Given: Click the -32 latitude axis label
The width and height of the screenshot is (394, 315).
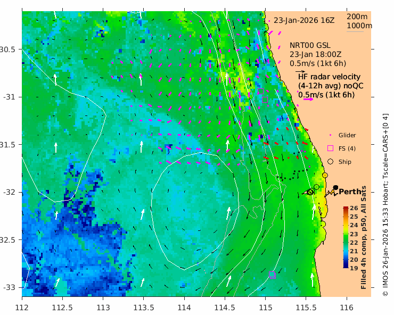Looking at the screenshot, I should (x=9, y=192).
